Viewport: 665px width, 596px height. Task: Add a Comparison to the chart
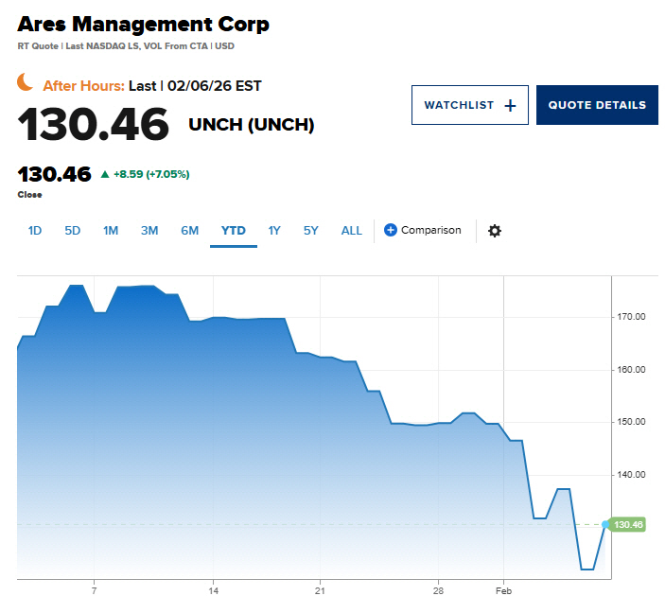[423, 230]
